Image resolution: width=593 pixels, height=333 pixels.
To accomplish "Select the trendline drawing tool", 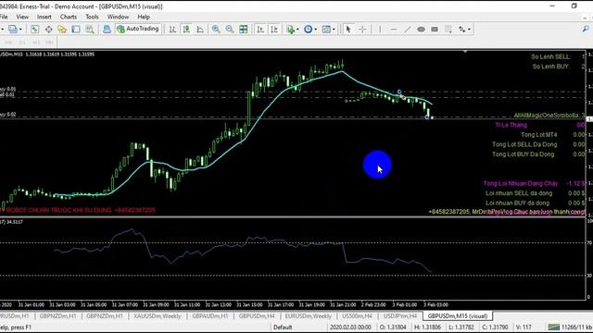I will [407, 29].
